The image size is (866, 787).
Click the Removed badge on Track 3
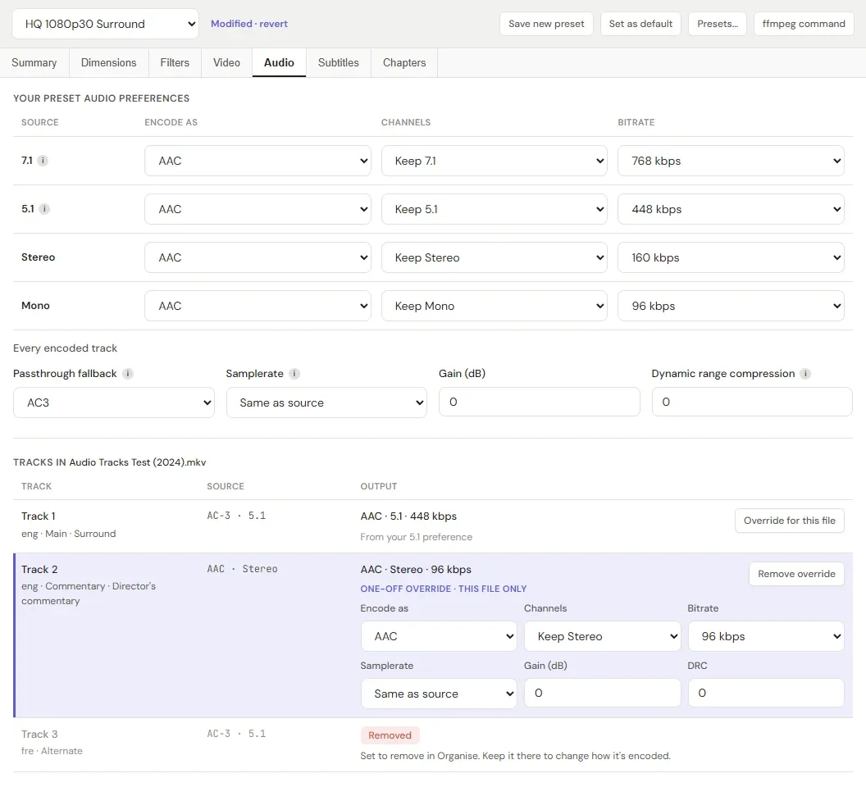pyautogui.click(x=390, y=735)
